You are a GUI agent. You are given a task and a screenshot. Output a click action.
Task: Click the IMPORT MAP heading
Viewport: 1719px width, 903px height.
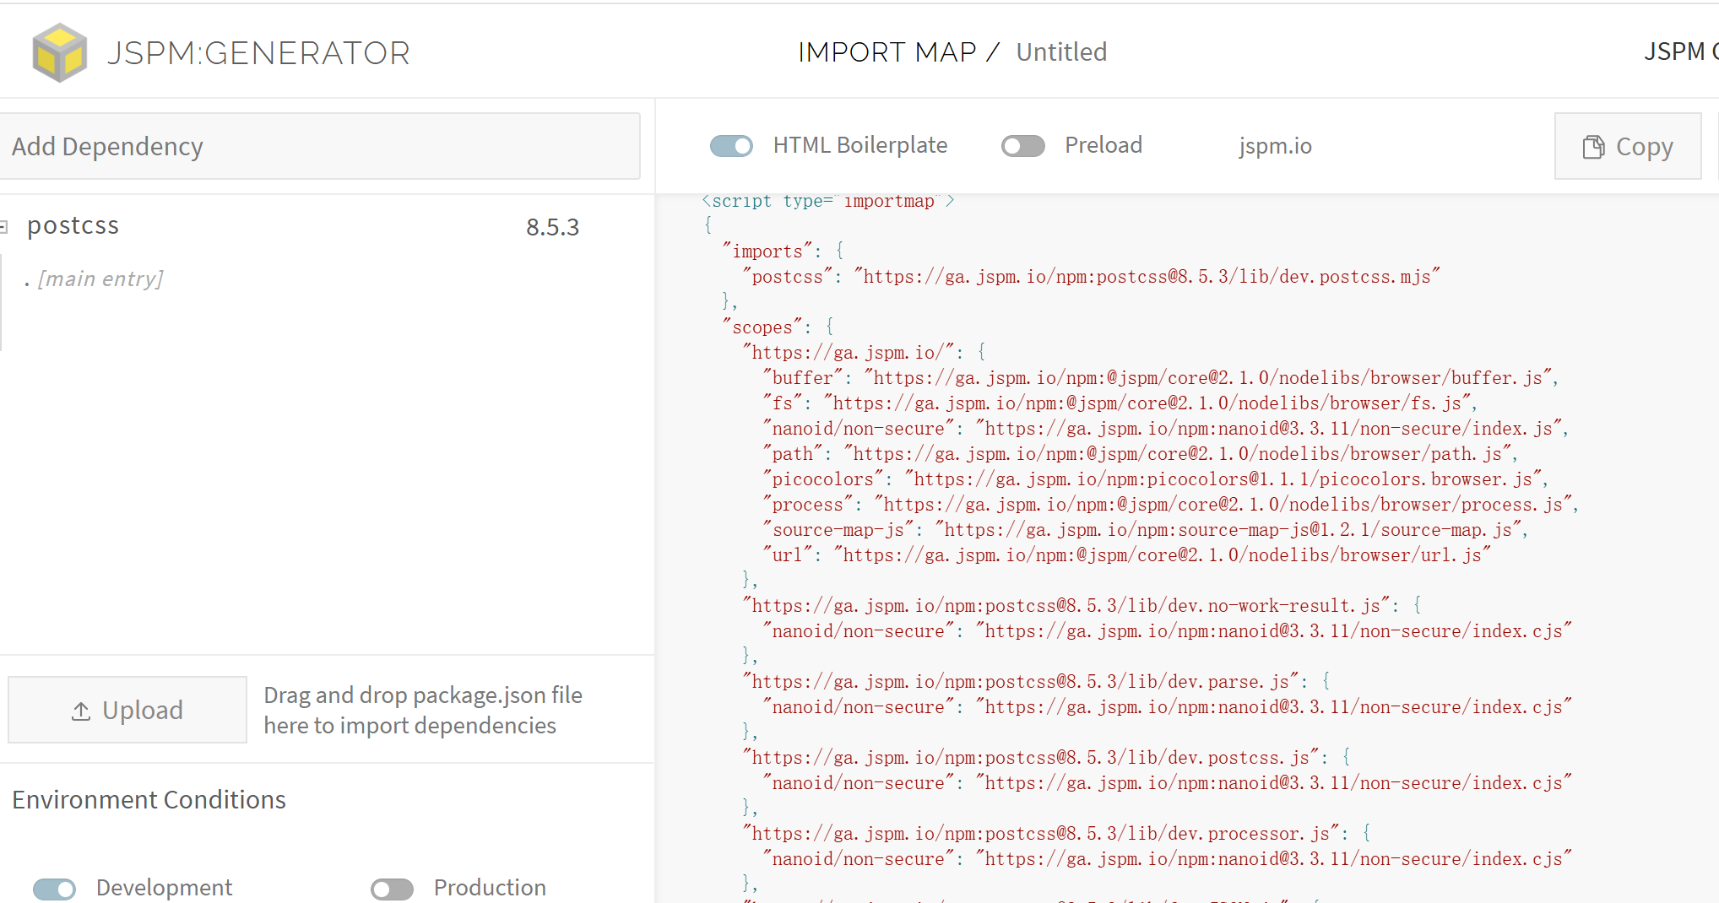click(x=887, y=52)
